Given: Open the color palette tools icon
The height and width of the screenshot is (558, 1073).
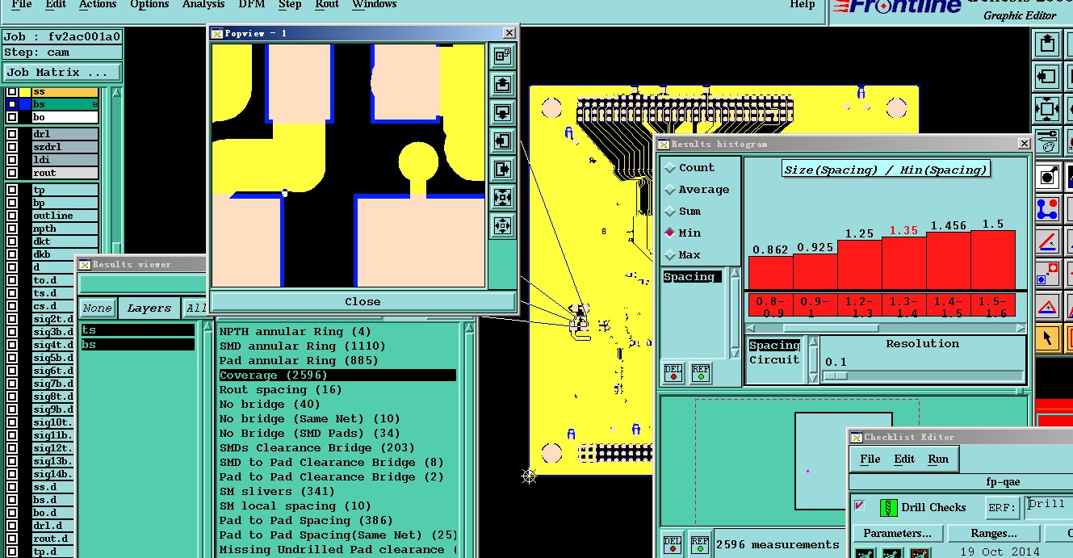Looking at the screenshot, I should 1047,142.
